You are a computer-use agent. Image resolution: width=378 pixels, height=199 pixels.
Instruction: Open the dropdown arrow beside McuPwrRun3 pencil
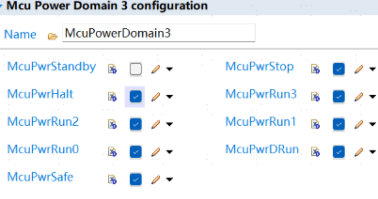coord(373,97)
